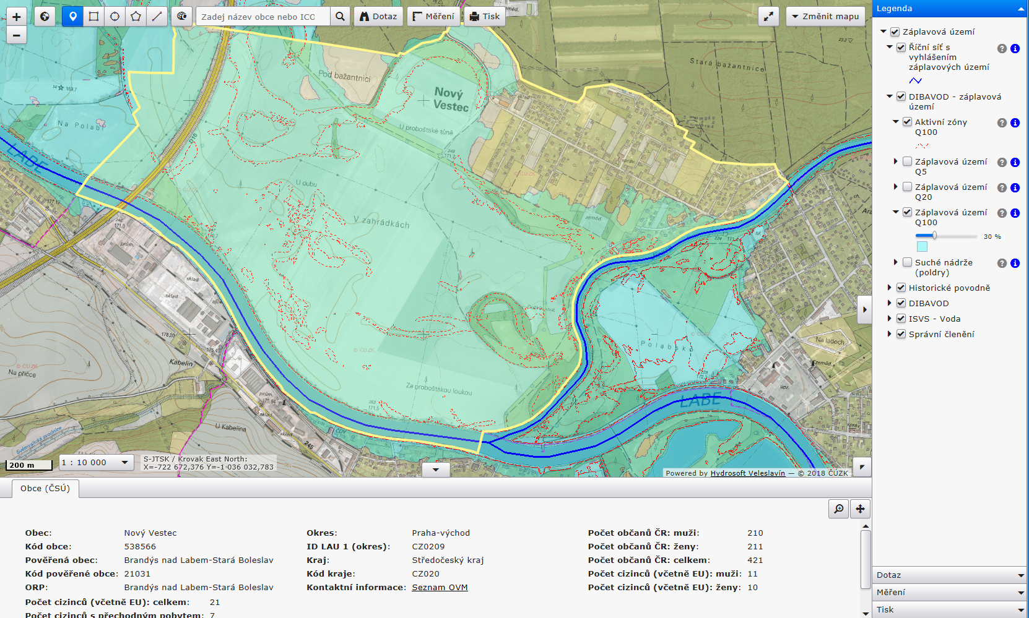Select the circle selection tool
This screenshot has width=1029, height=618.
click(x=115, y=17)
